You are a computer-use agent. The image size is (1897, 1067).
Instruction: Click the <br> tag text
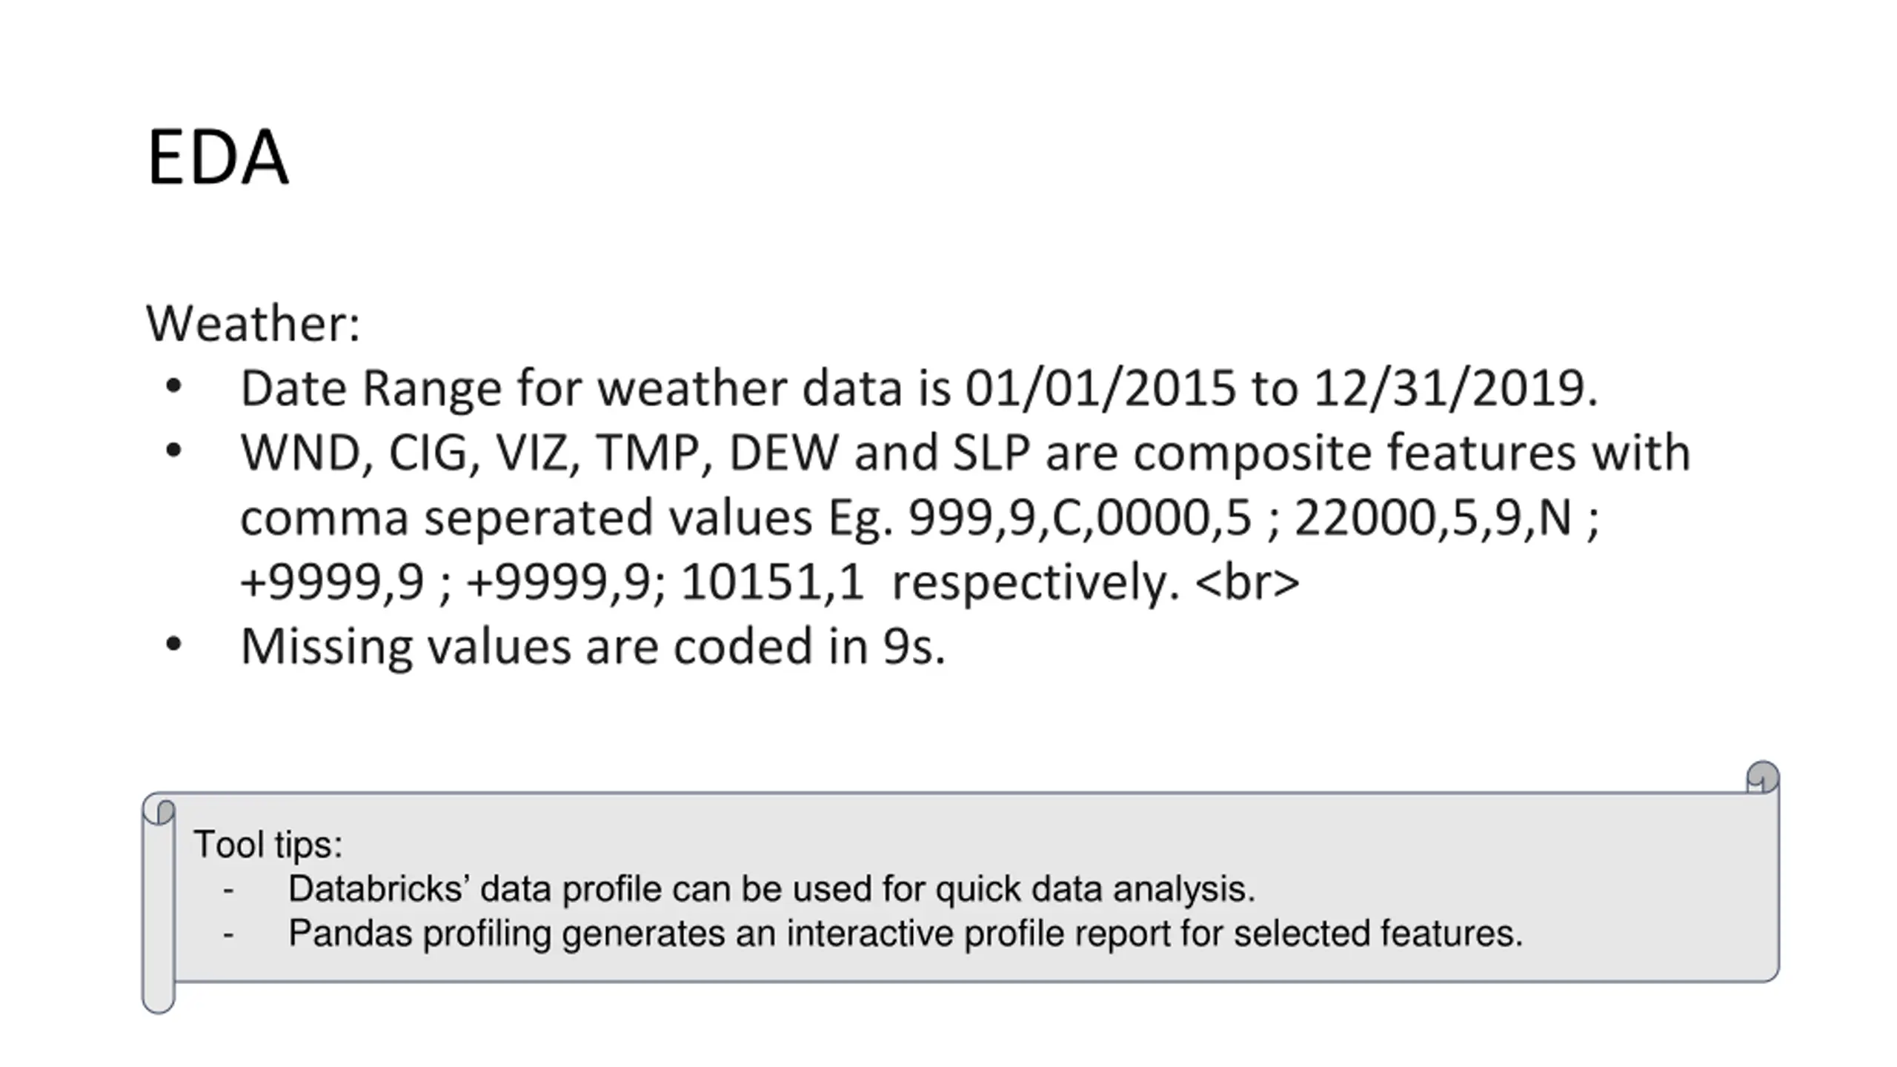tap(1248, 582)
